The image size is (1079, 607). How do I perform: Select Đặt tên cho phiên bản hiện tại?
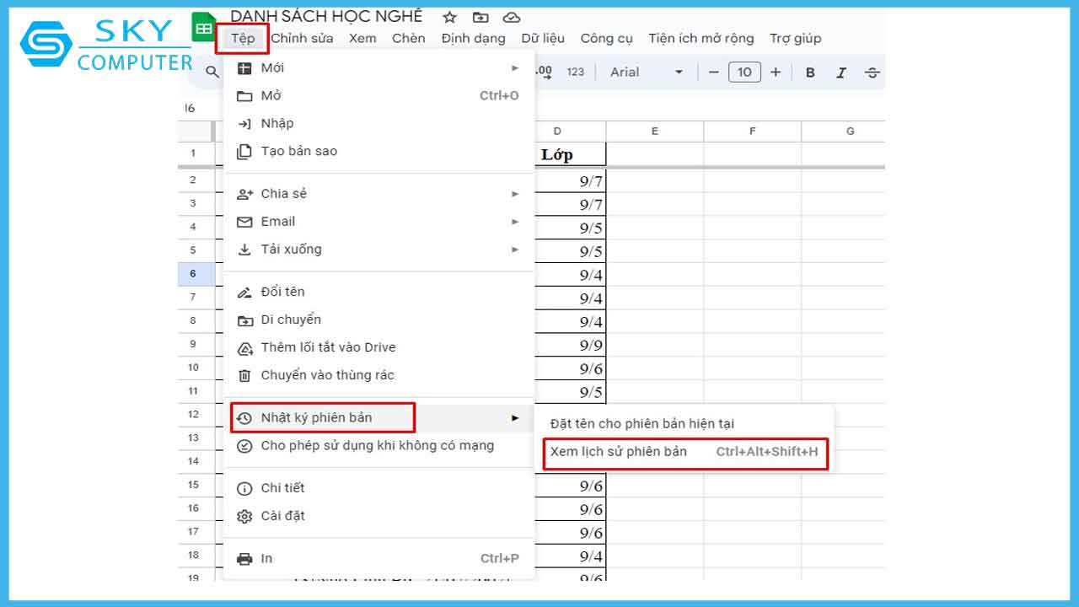point(684,423)
